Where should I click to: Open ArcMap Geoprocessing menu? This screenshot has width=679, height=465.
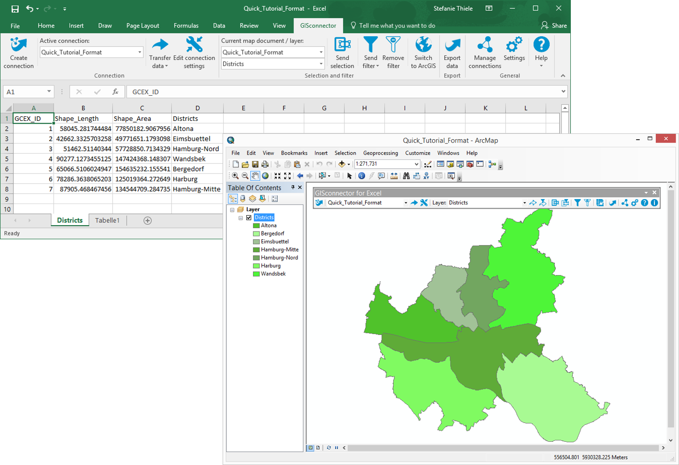click(381, 153)
